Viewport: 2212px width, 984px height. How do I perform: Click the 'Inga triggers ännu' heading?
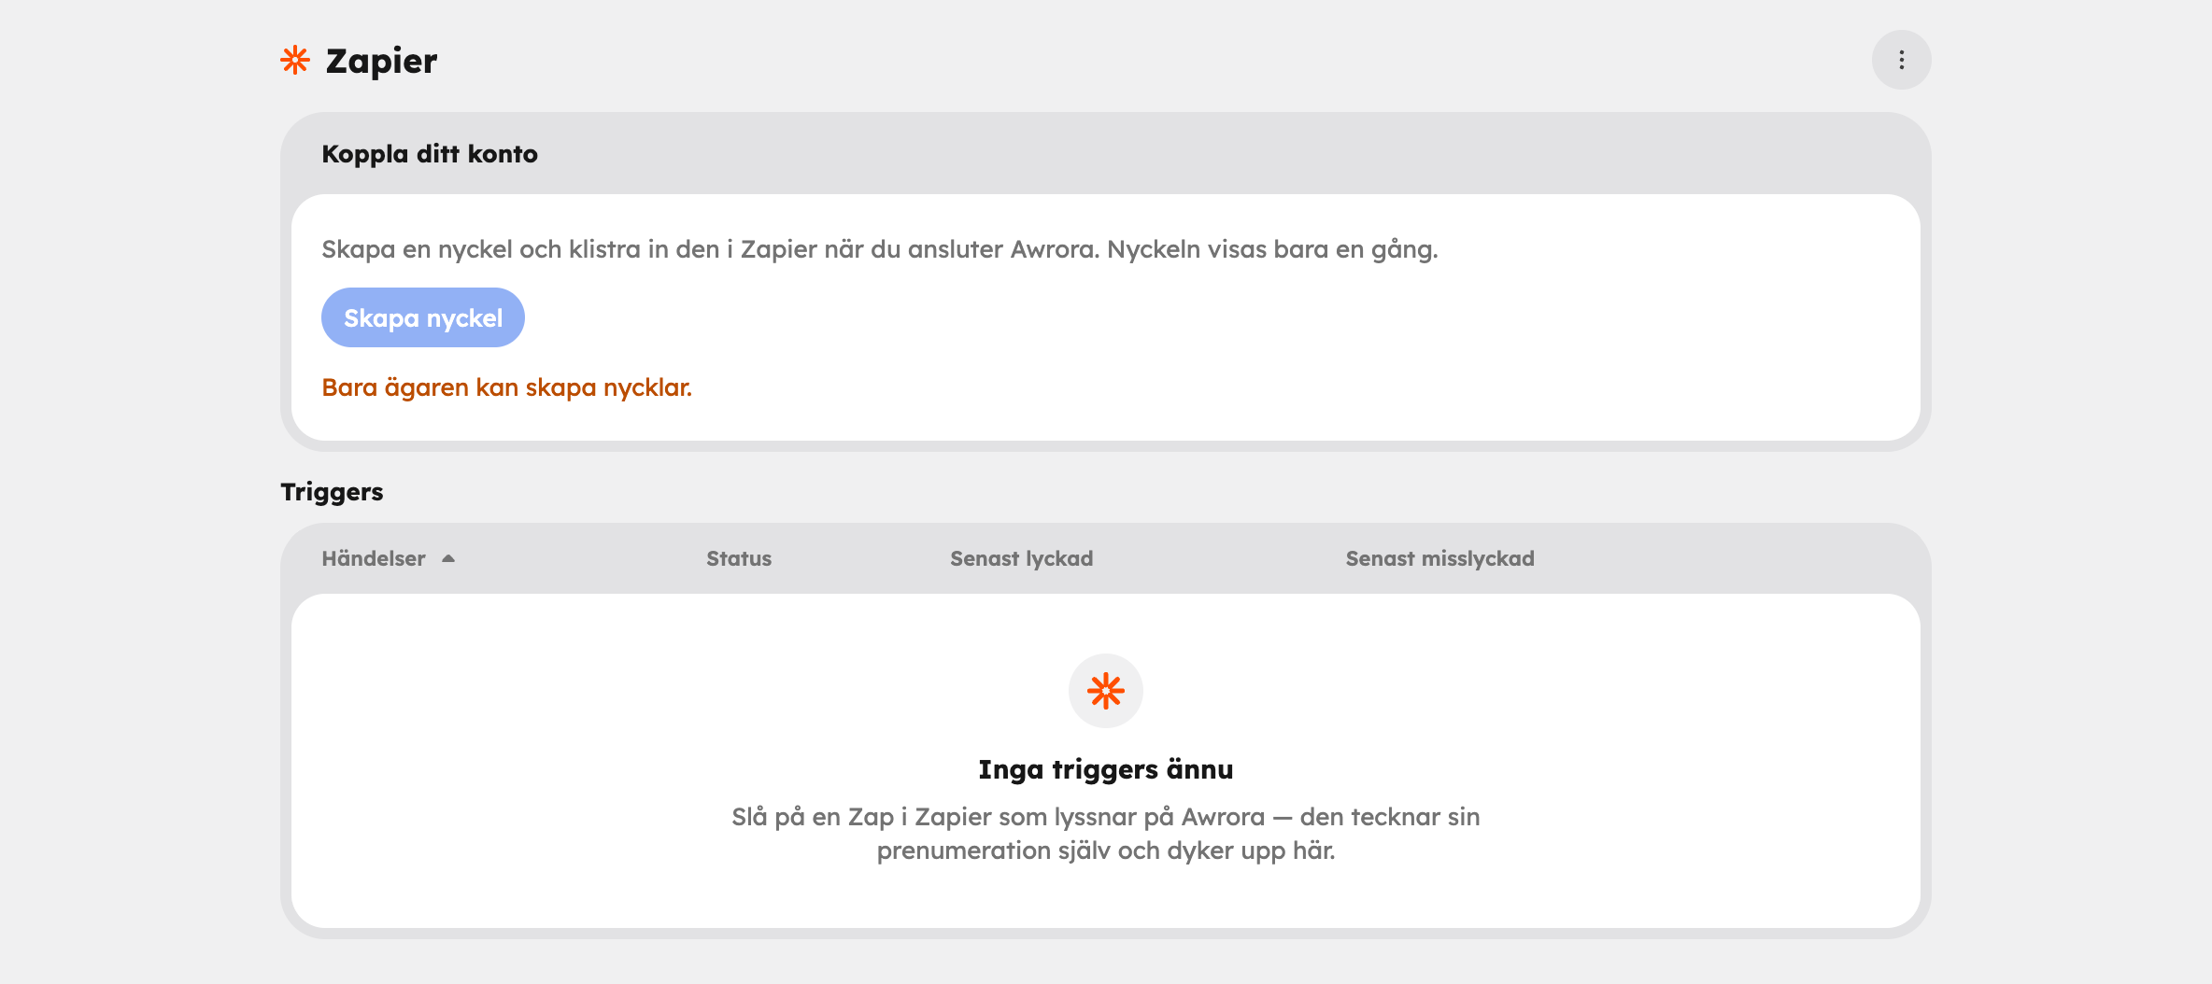point(1106,769)
